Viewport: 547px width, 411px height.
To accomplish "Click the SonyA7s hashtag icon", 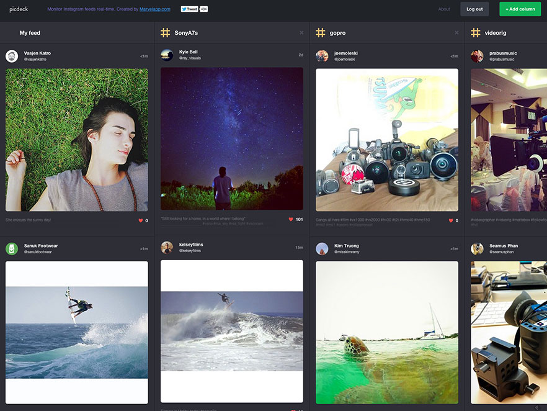I will (166, 32).
